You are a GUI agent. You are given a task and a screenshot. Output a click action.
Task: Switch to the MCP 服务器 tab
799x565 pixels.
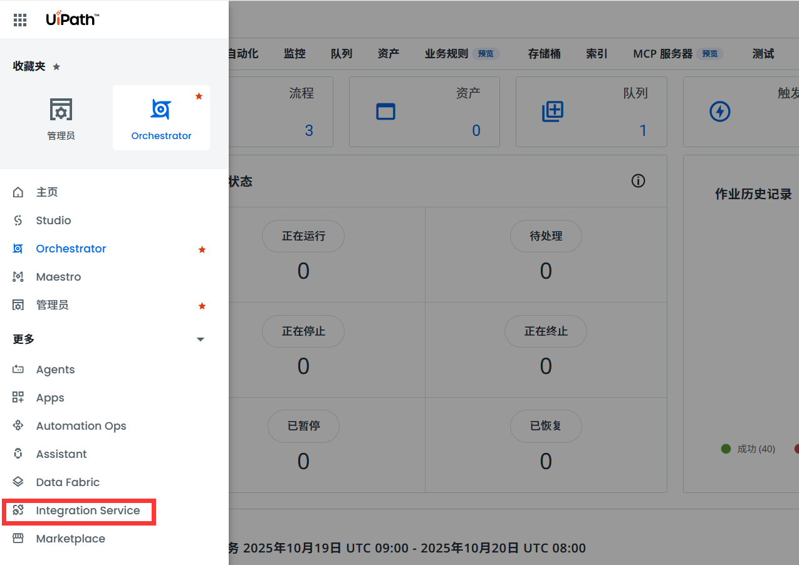coord(663,54)
